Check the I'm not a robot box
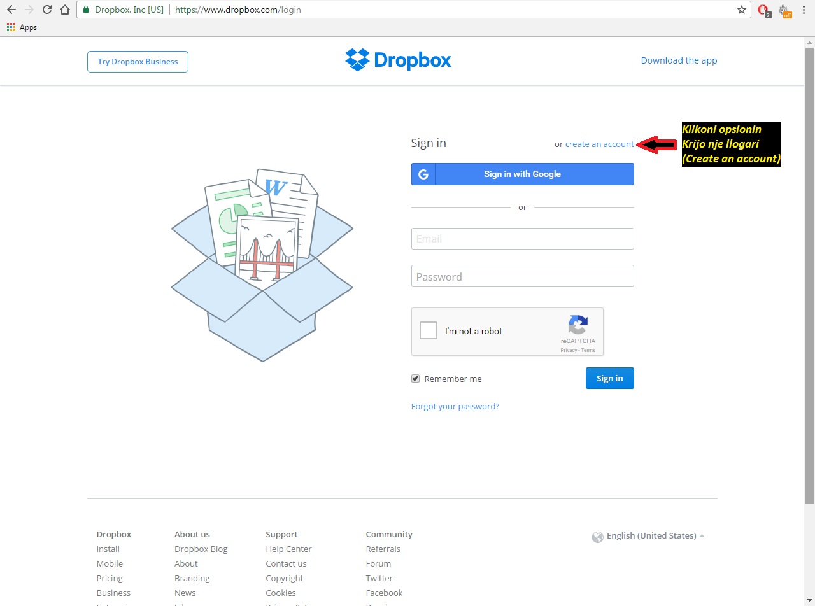This screenshot has height=606, width=815. [x=429, y=331]
